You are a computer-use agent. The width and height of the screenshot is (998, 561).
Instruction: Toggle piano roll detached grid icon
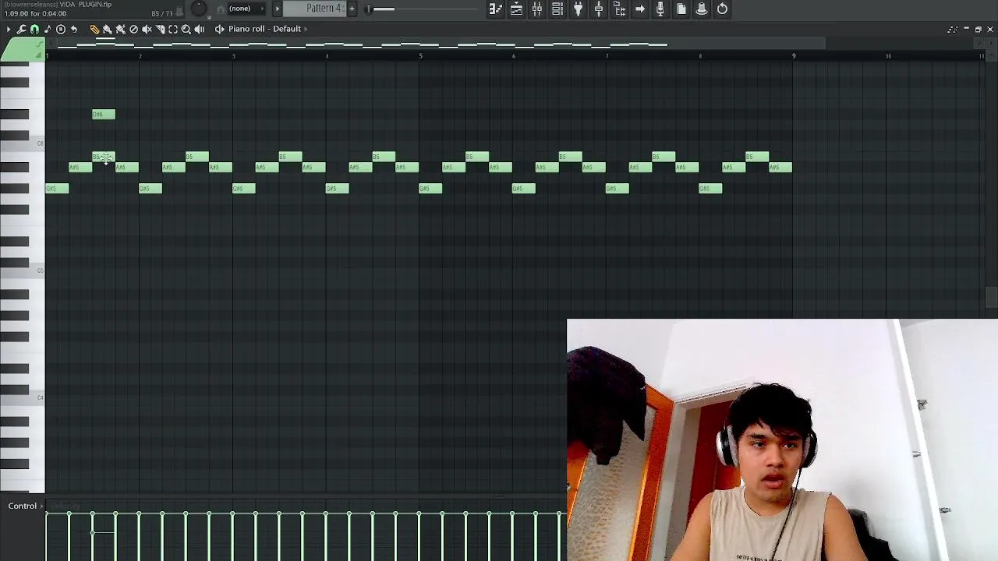coord(953,30)
